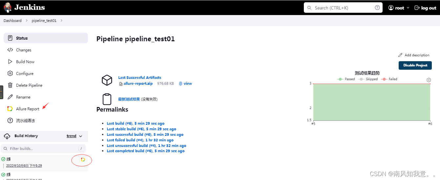440x180 pixels.
Task: Toggle the Passed series in chart legend
Action: click(x=346, y=79)
